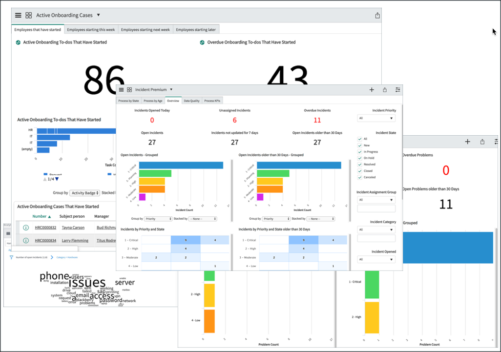This screenshot has height=352, width=501.
Task: Disable the Closed incident state filter
Action: [360, 170]
